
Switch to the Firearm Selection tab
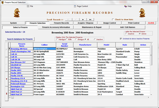click(38, 23)
